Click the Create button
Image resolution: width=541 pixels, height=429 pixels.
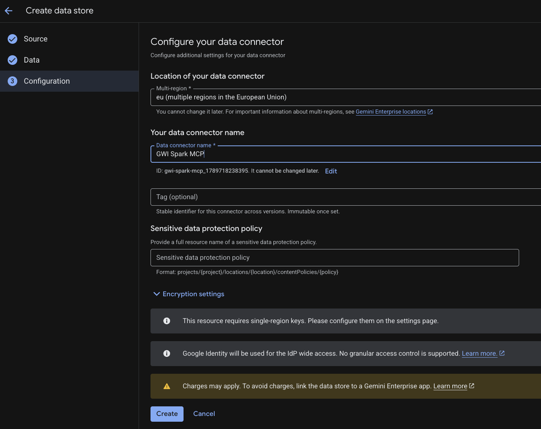click(x=167, y=414)
